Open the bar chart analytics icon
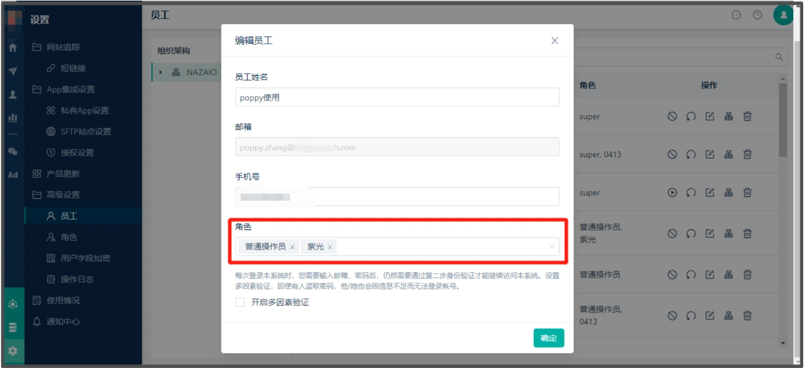The width and height of the screenshot is (805, 368). (12, 118)
